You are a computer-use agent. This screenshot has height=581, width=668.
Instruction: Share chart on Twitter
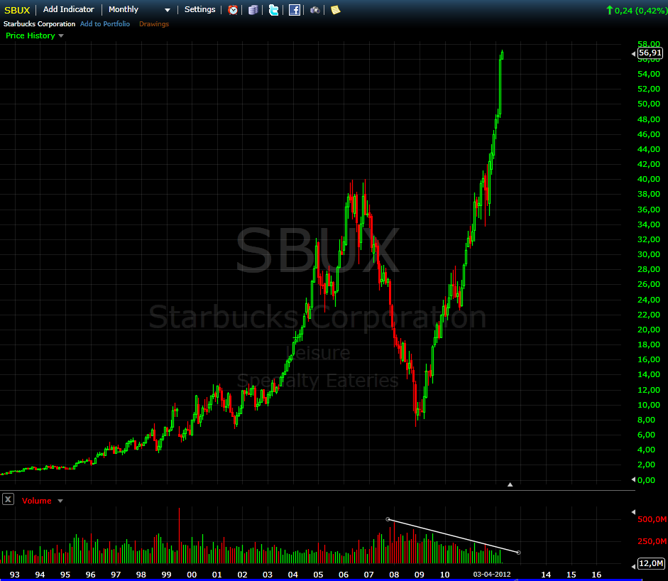pyautogui.click(x=273, y=10)
